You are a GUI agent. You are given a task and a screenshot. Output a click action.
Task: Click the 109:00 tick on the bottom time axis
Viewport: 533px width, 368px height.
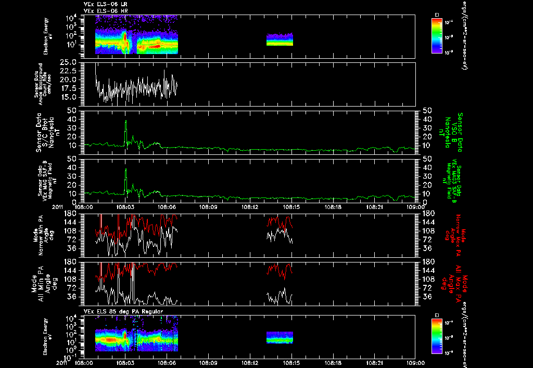pos(415,363)
